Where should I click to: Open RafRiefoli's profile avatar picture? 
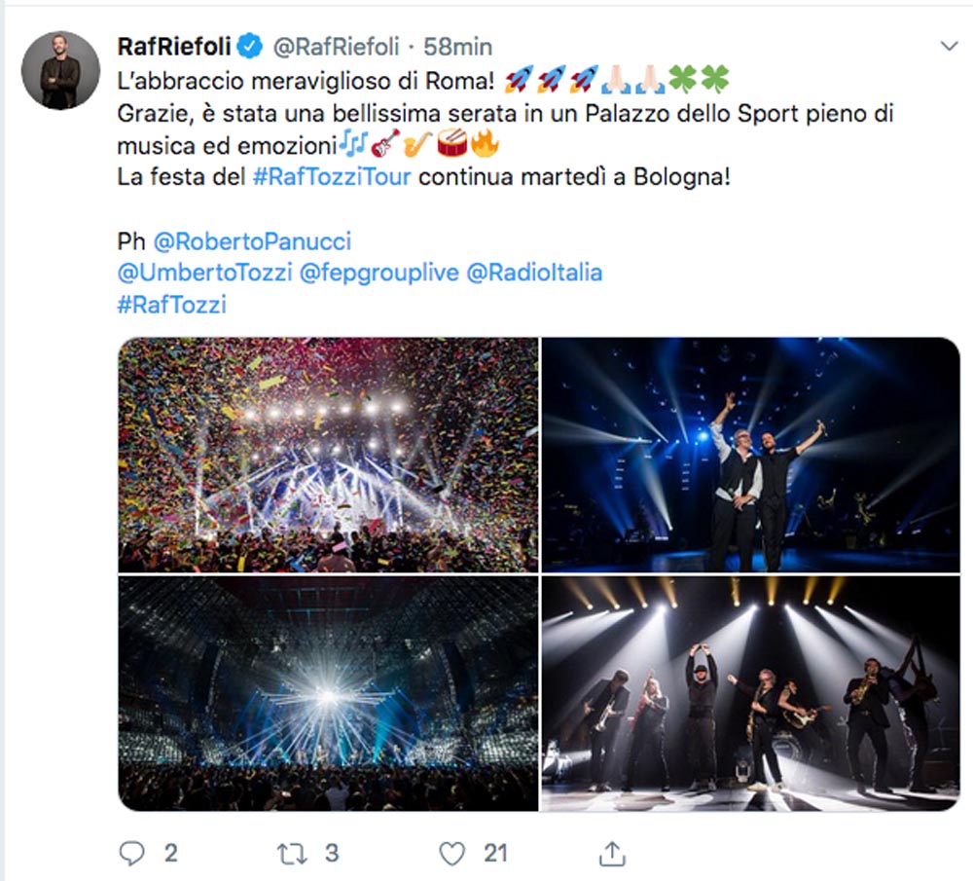60,70
